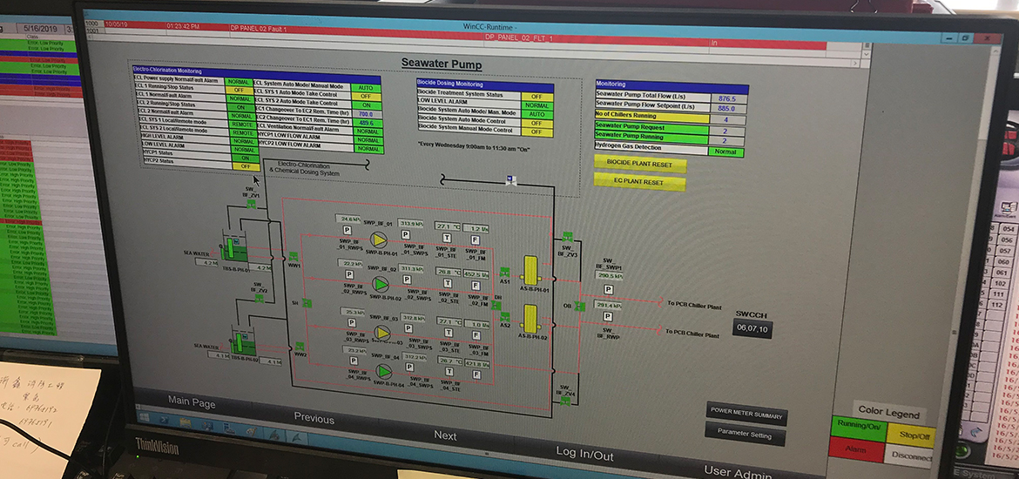
Task: Click the SWP-B-PH-01 pump symbol
Action: (380, 239)
